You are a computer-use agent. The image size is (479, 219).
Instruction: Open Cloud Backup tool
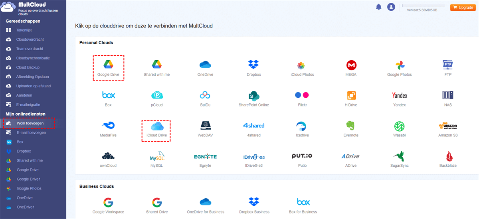28,67
